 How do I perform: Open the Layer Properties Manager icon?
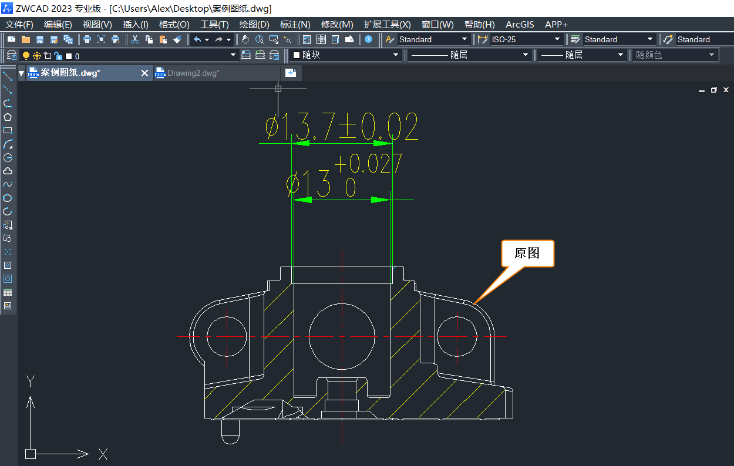click(11, 55)
